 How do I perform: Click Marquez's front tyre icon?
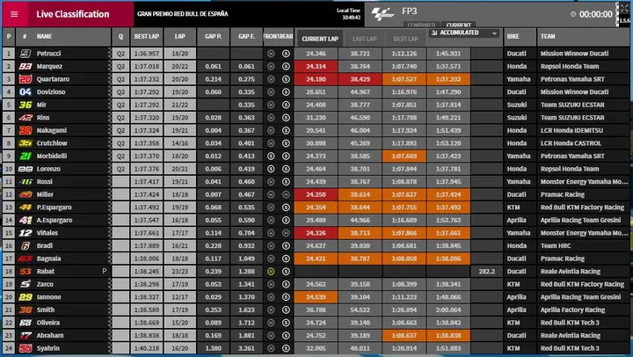click(271, 66)
